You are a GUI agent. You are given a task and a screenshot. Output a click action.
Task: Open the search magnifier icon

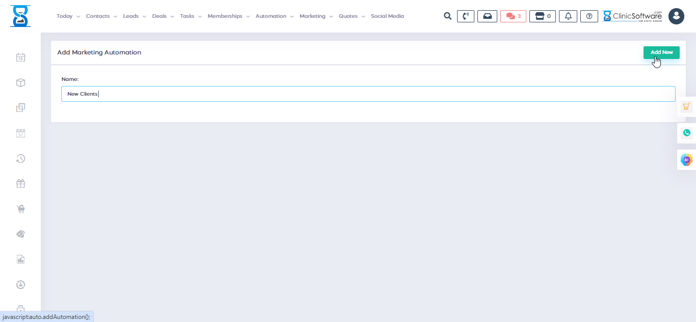point(447,16)
